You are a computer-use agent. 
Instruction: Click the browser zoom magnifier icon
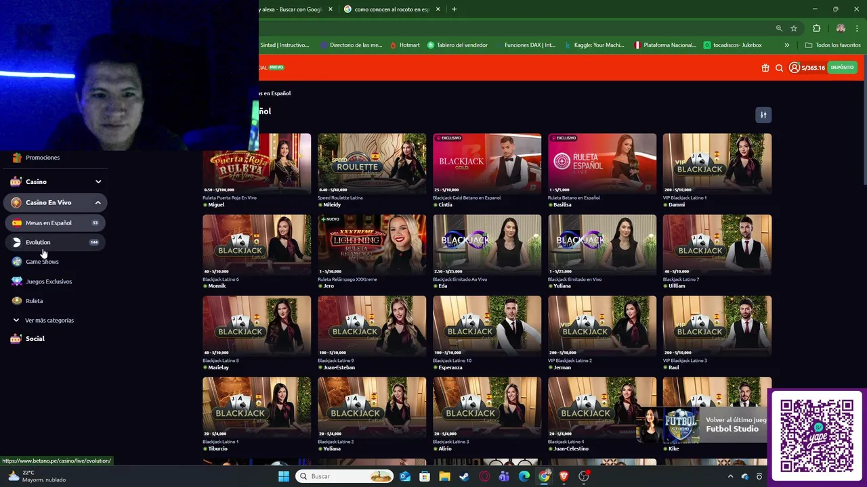(779, 28)
